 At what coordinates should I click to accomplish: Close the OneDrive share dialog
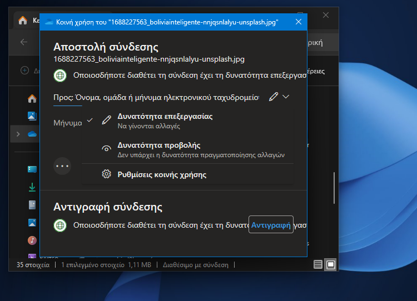pyautogui.click(x=299, y=22)
